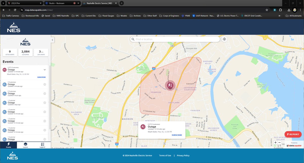Open the browser downloads icon

tap(289, 10)
